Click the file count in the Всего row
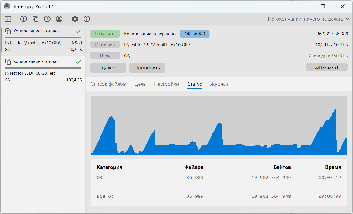Image resolution: width=353 pixels, height=214 pixels. coord(195,196)
